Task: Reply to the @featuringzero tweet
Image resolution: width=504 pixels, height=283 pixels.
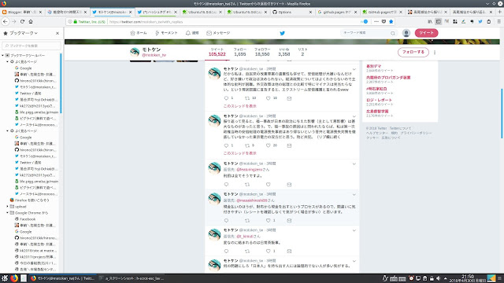Action: coord(226,185)
